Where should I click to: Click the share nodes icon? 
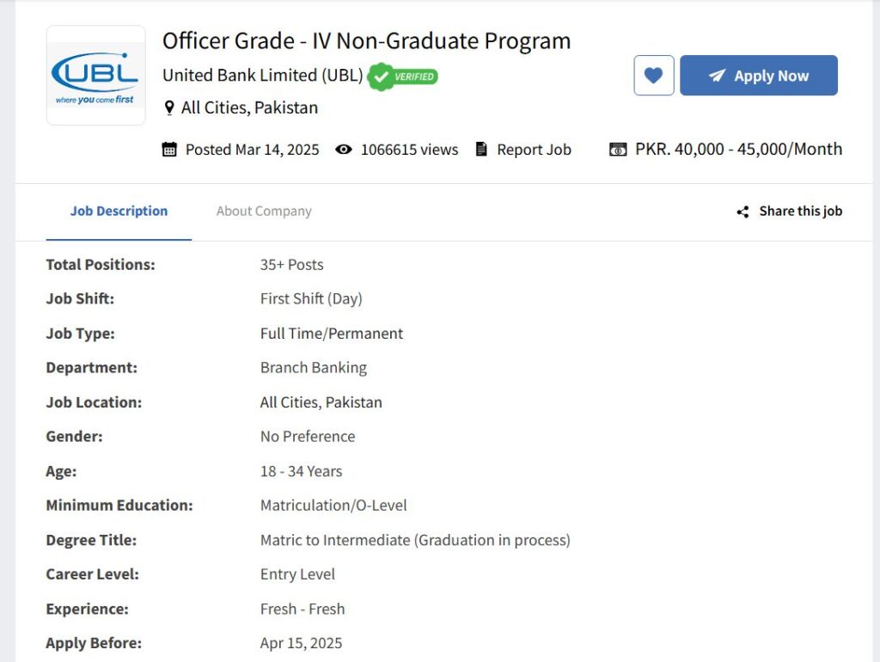pos(743,211)
